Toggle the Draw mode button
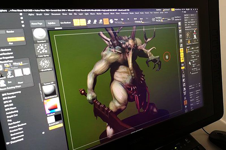Screen dimensions: 226x150 [x=83, y=22]
